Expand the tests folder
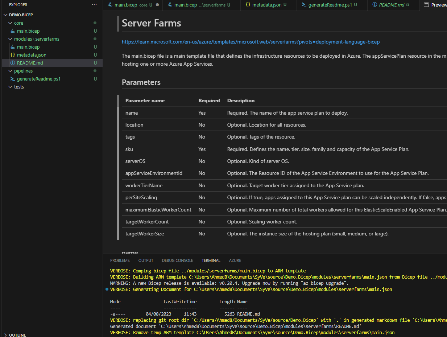The width and height of the screenshot is (447, 337). (9, 87)
